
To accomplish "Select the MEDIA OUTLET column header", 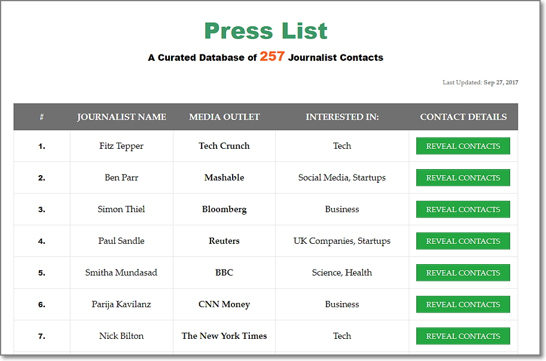I will pos(224,117).
